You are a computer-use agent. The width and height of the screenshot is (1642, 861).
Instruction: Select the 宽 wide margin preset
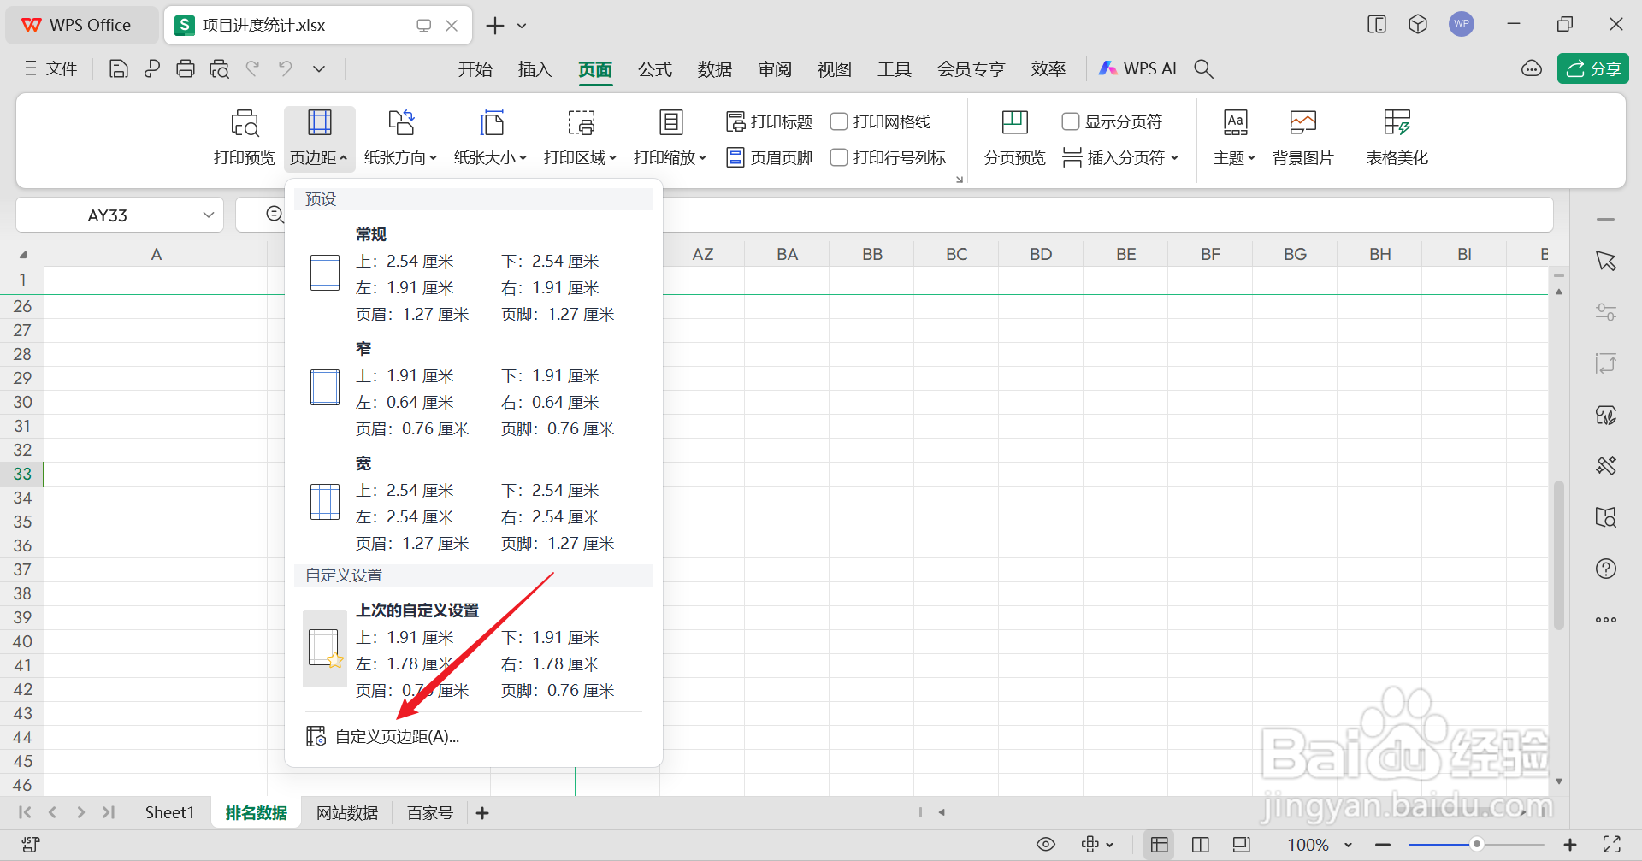(x=474, y=503)
